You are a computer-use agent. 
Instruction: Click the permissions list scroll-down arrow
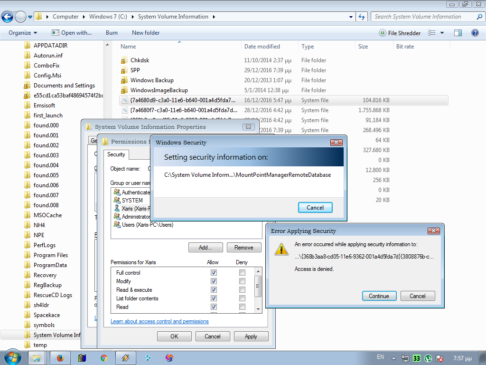point(258,309)
